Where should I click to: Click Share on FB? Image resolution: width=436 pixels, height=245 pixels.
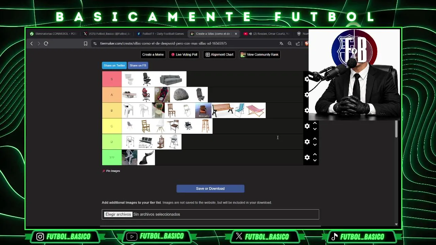[138, 65]
